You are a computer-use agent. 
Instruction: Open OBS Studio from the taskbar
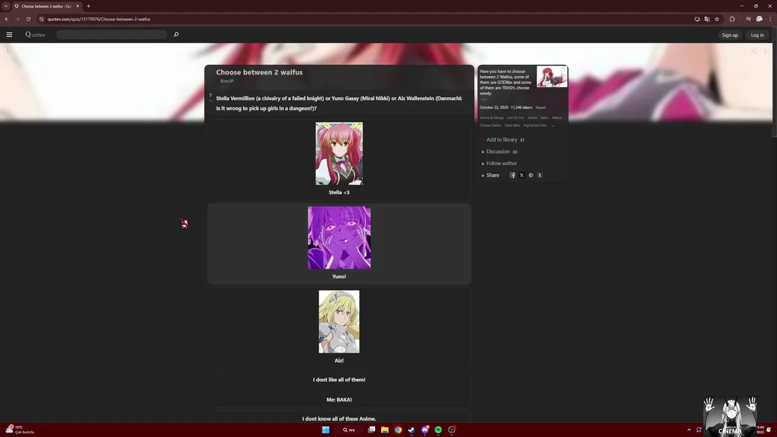(452, 430)
